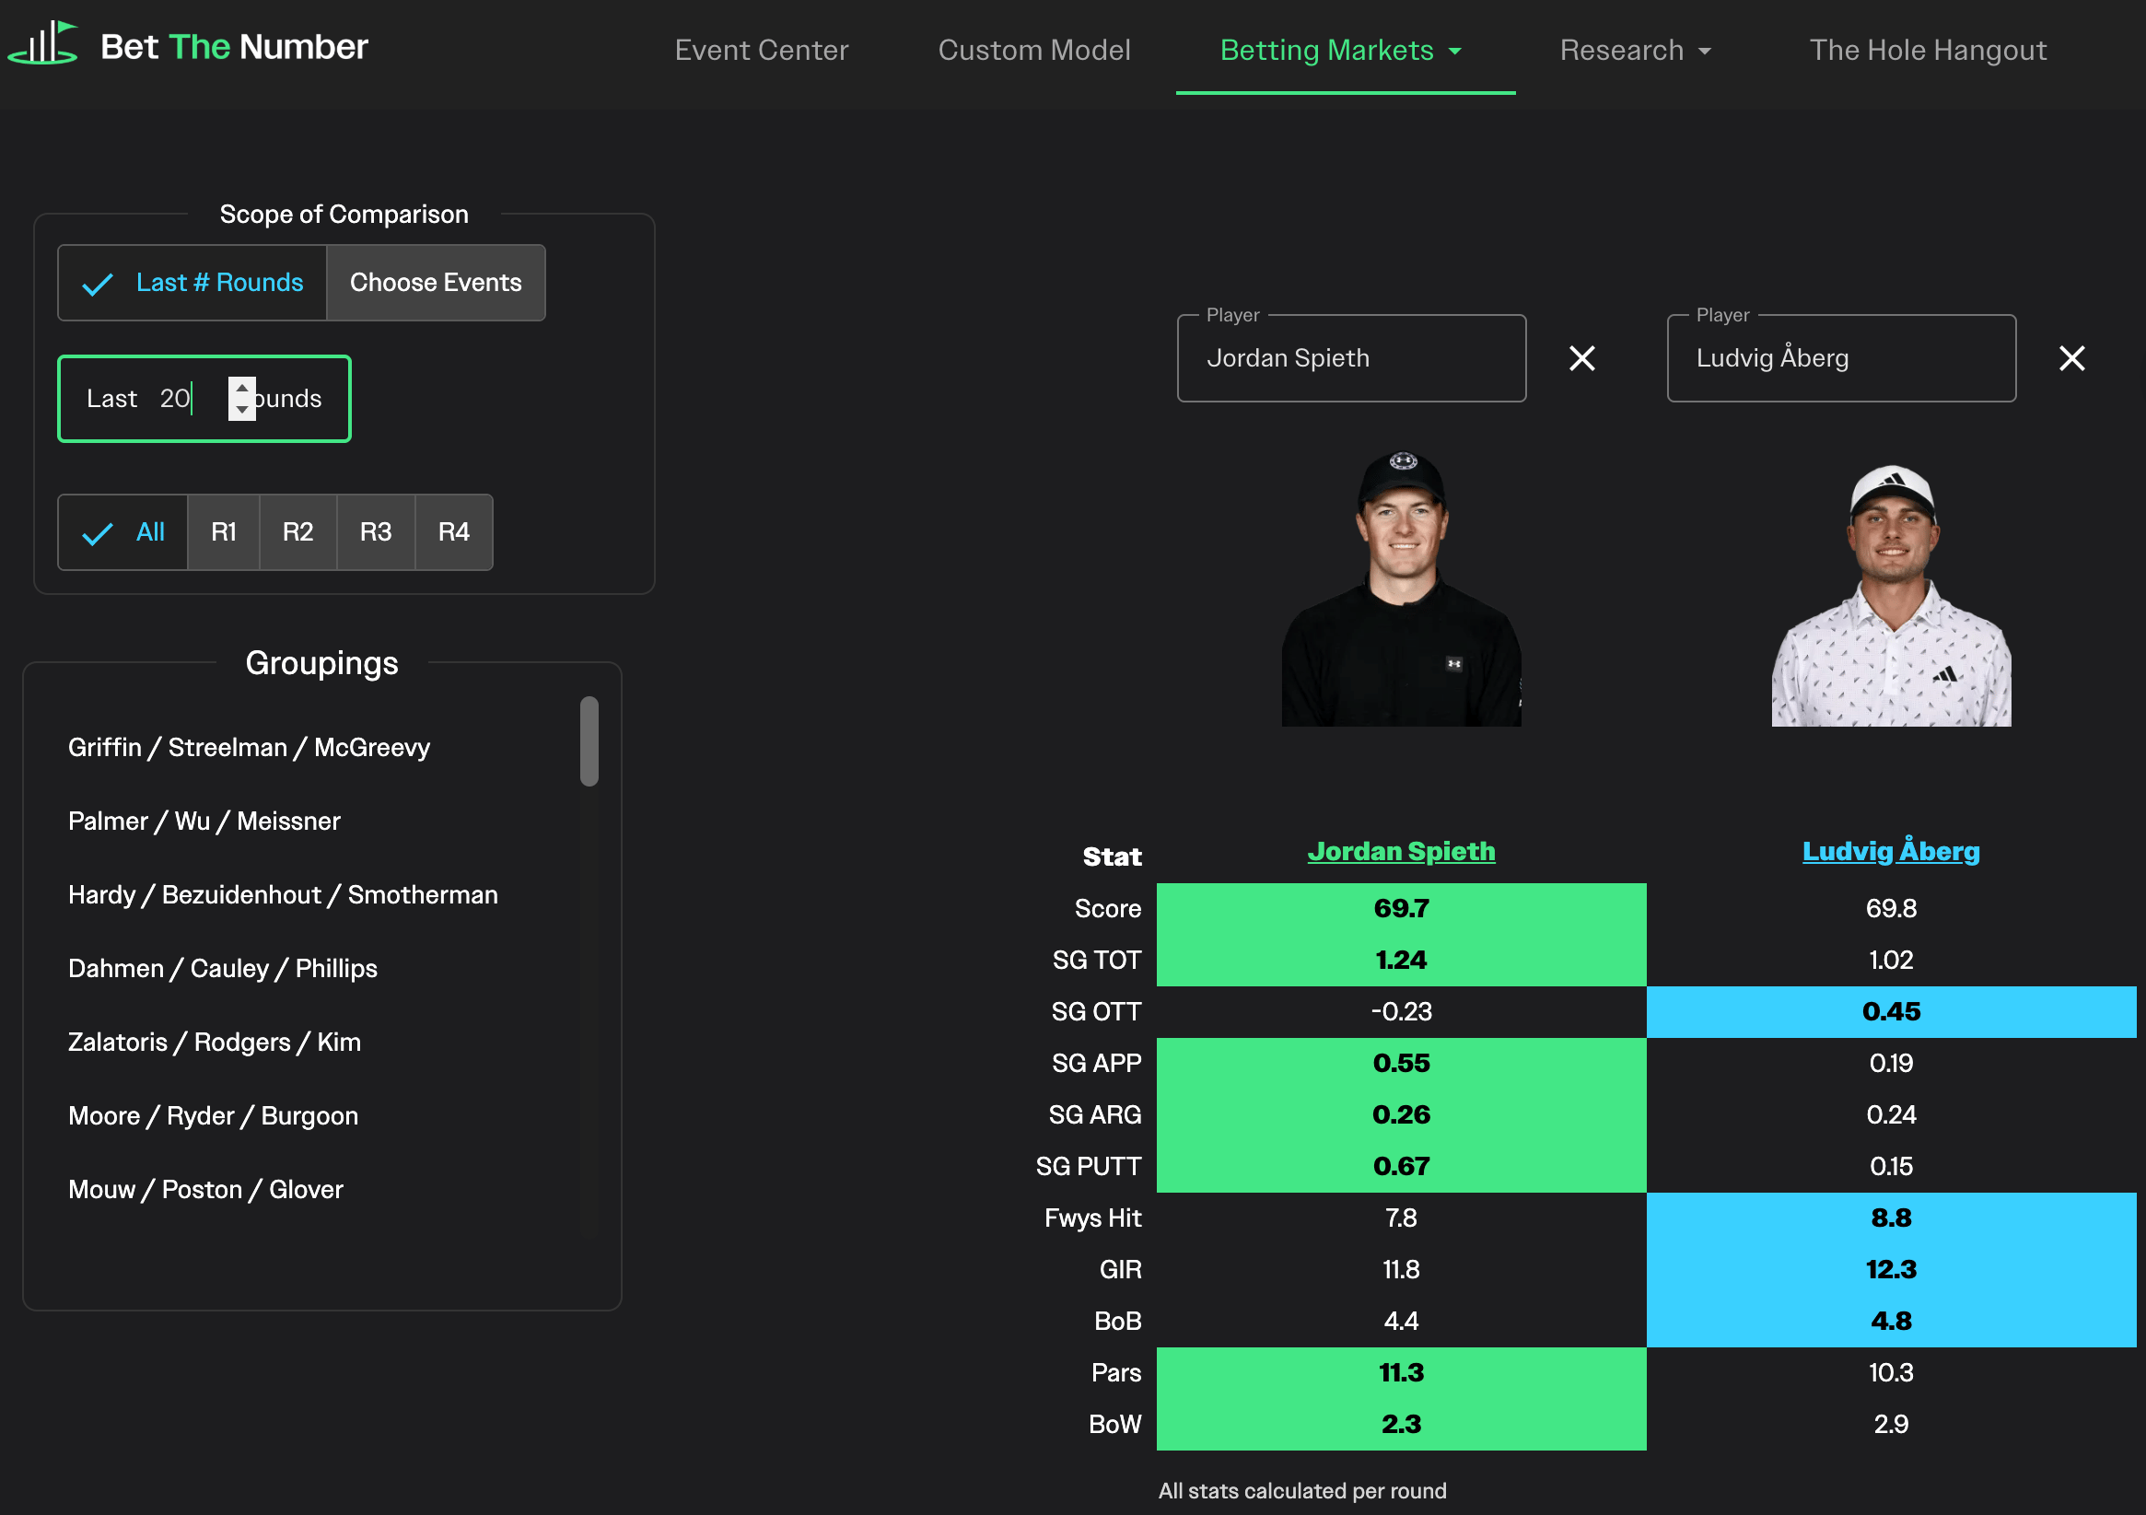Expand the Betting Markets dropdown arrow

tap(1455, 52)
